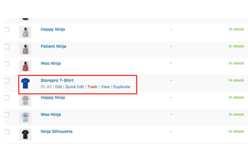
Task: Click the gray Happy Ninja t-shirt thumbnail
Action: (x=25, y=100)
